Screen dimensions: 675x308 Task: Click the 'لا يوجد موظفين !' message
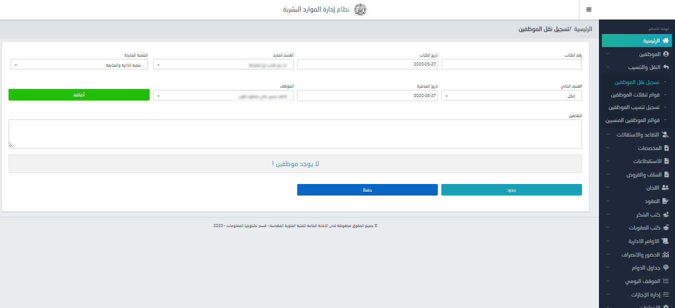[x=295, y=163]
